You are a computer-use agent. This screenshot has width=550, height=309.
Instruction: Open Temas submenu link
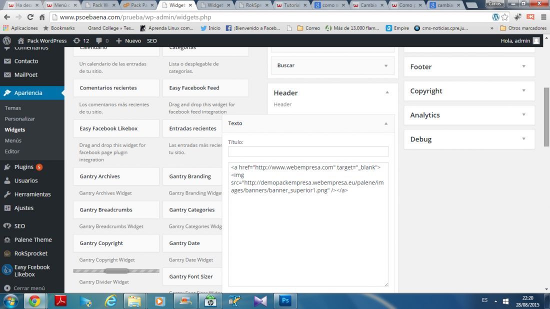[12, 108]
